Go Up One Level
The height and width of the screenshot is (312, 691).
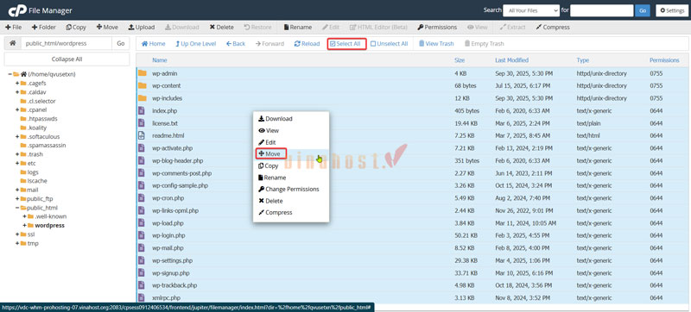196,44
